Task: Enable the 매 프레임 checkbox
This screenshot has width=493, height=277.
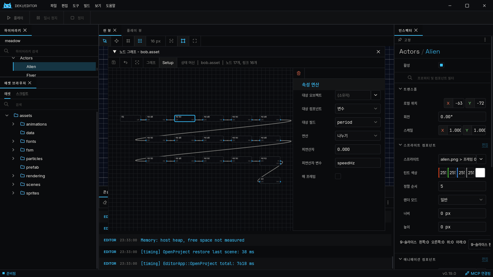Action: (x=338, y=176)
